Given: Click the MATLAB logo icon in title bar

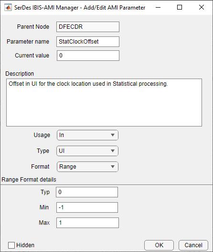Looking at the screenshot, I should [x=8, y=8].
